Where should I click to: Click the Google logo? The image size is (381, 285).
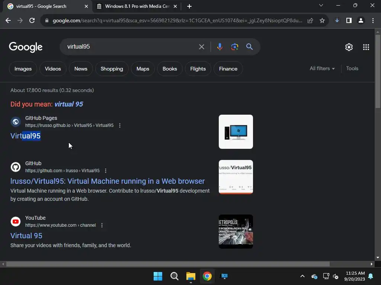pos(26,47)
